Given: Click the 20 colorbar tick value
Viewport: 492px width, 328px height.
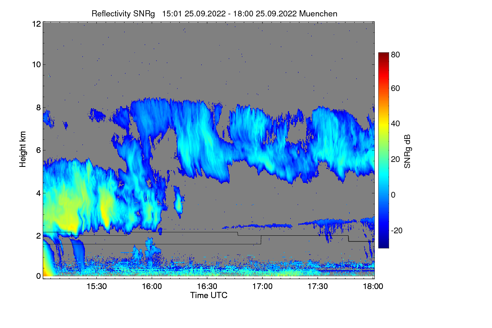Looking at the screenshot, I should point(396,159).
